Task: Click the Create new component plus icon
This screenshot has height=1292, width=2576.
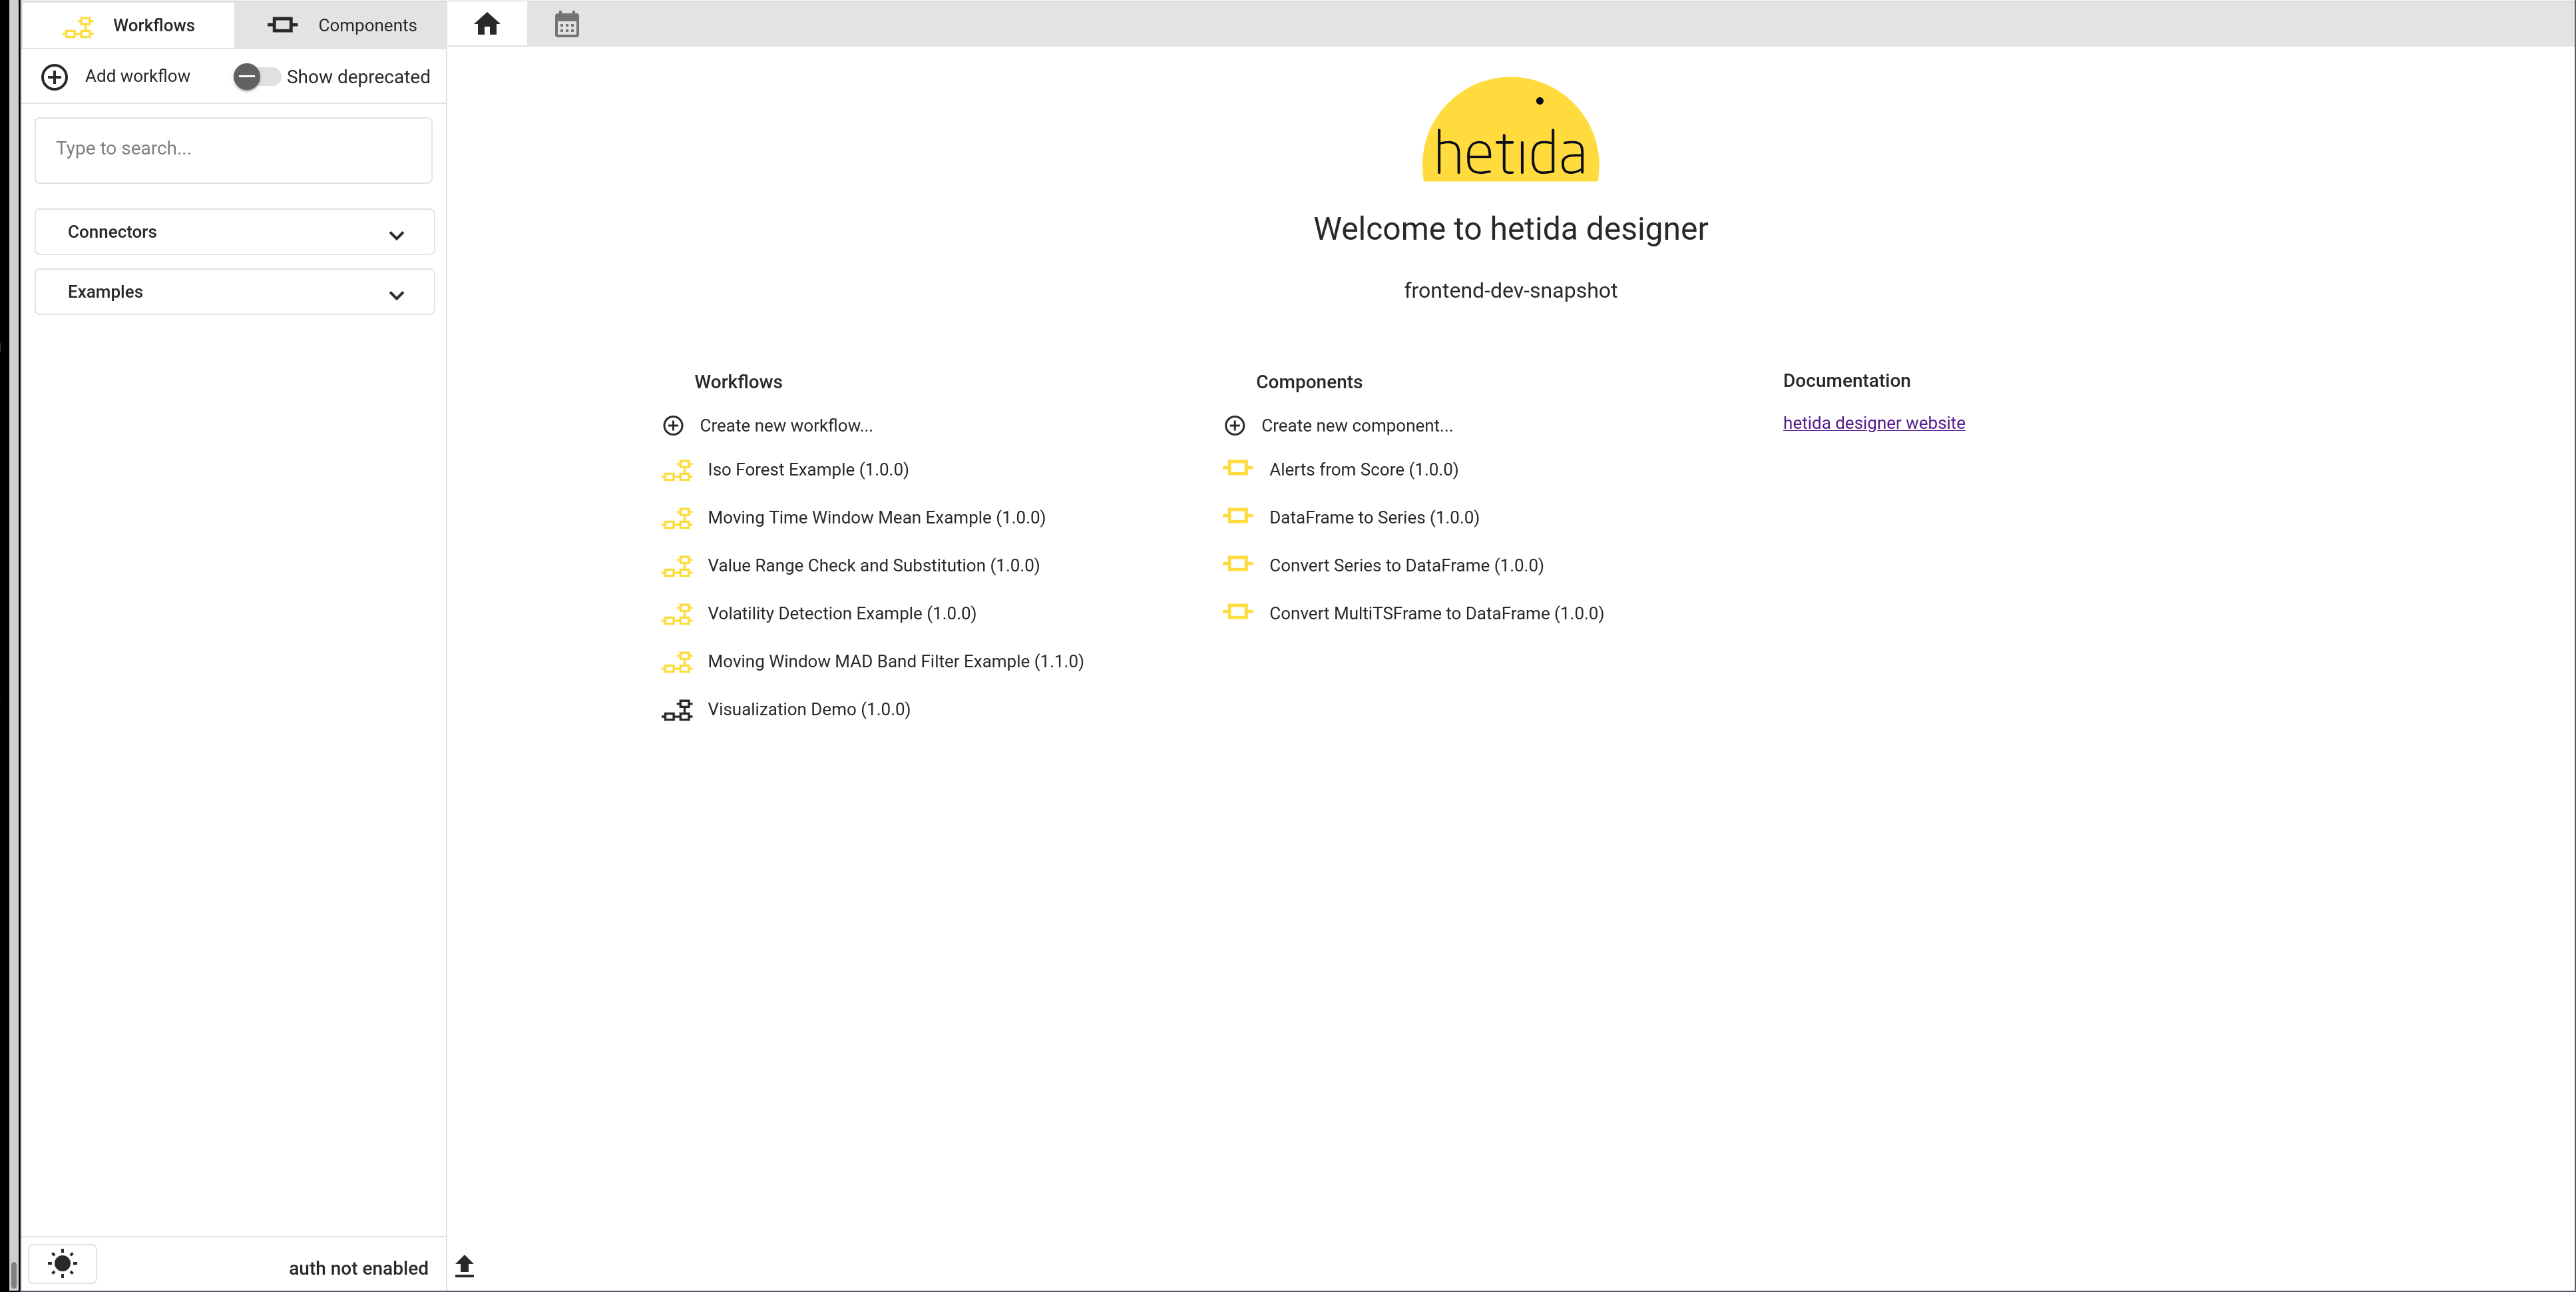Action: click(x=1235, y=426)
